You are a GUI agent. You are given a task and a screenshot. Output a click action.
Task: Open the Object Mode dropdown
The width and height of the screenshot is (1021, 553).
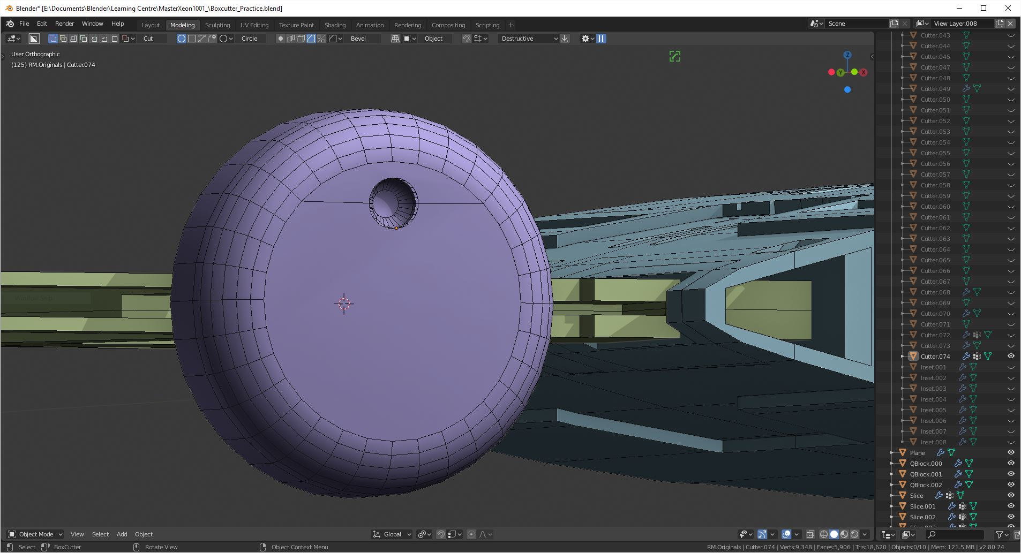[35, 534]
